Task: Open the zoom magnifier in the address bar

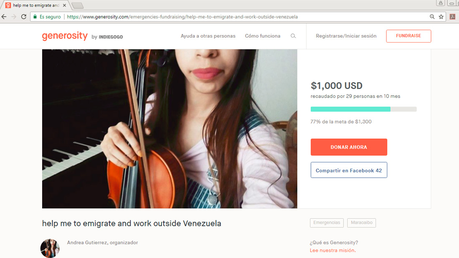Action: tap(432, 17)
